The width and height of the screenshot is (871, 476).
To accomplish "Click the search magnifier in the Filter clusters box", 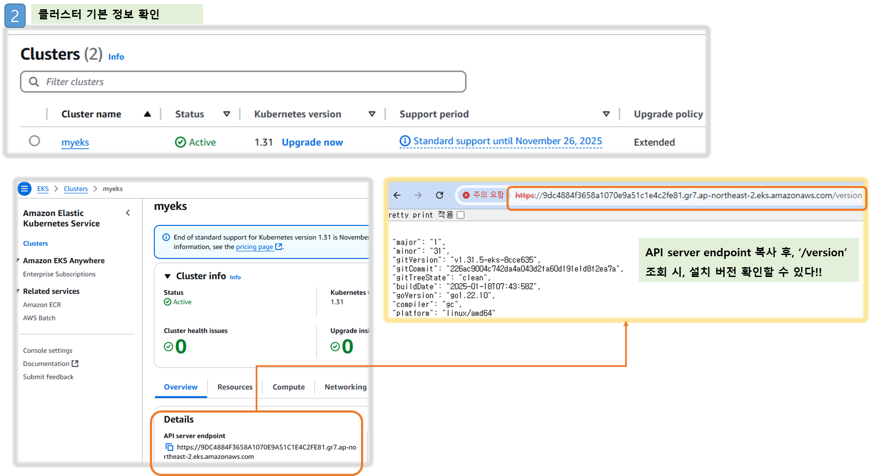I will [x=34, y=82].
